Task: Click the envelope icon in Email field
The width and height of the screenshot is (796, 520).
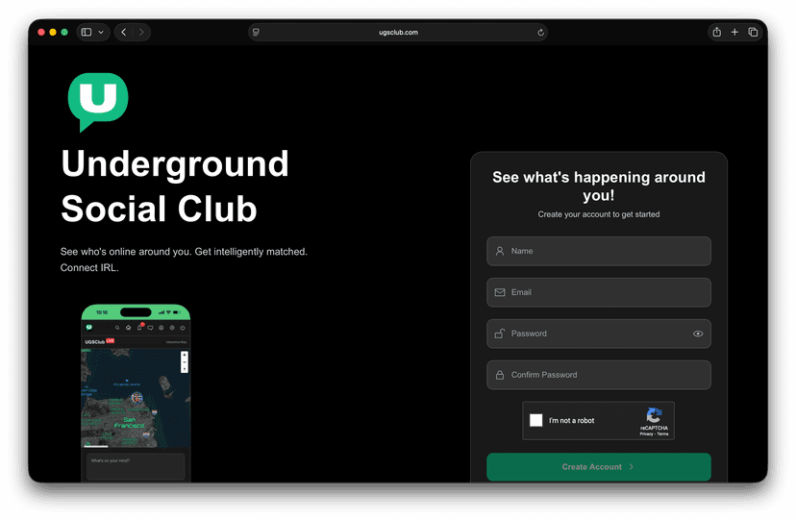Action: 500,292
